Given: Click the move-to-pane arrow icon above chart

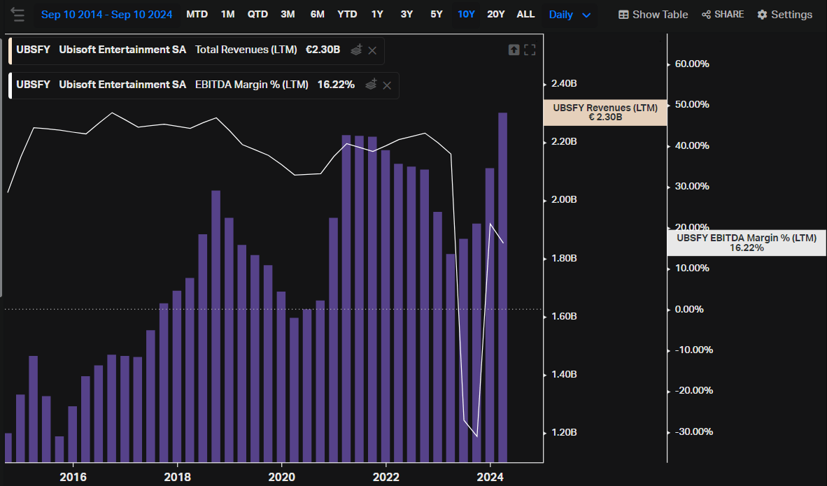Looking at the screenshot, I should [515, 50].
